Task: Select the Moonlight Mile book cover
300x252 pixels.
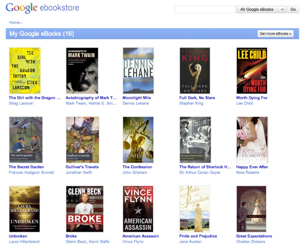Action: [x=138, y=70]
